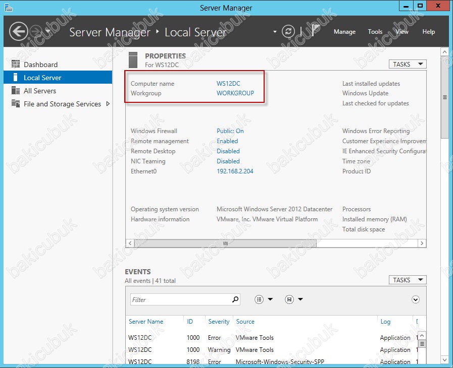Click the Events Filter input field

tap(185, 299)
